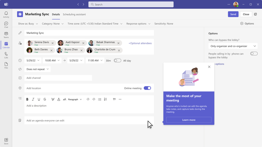Click the +Optional attendees link
Screen dimensions: 262x147
(140, 43)
